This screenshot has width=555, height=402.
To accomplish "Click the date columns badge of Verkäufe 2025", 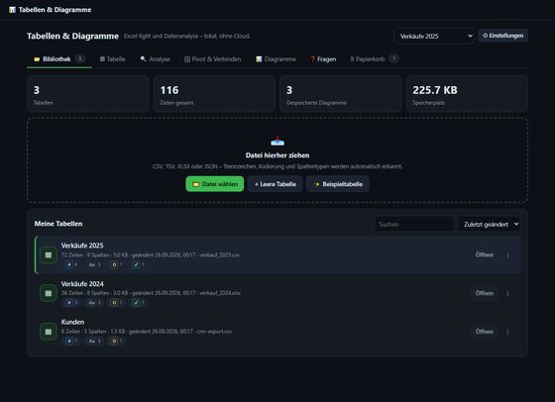I will click(117, 264).
